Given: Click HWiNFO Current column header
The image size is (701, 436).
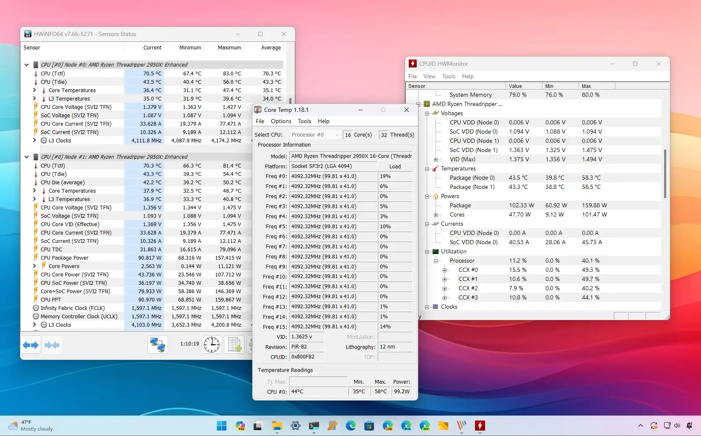Looking at the screenshot, I should click(x=143, y=48).
